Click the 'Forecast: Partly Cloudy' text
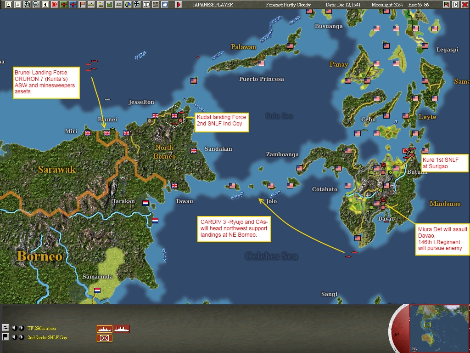This screenshot has height=353, width=470. click(288, 5)
